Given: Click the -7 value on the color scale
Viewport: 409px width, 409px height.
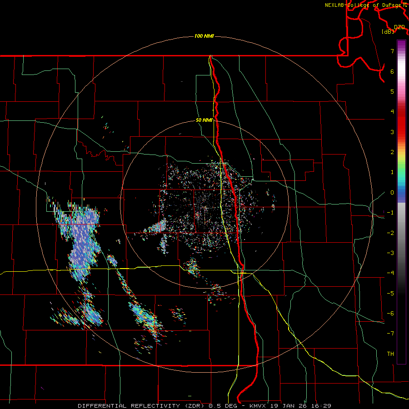Looking at the screenshot, I should coord(390,334).
